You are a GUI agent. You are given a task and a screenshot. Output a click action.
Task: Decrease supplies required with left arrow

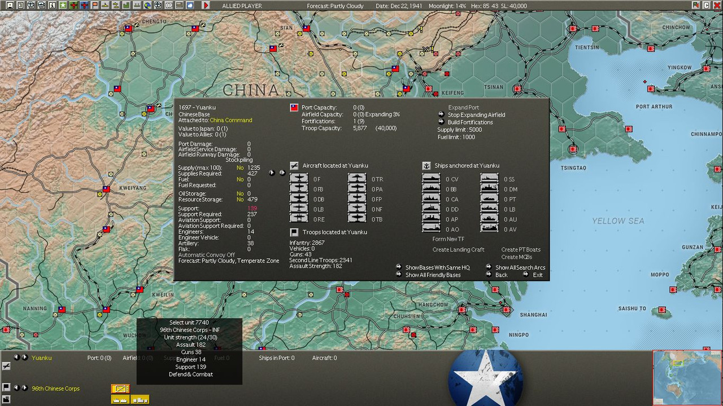click(x=272, y=173)
